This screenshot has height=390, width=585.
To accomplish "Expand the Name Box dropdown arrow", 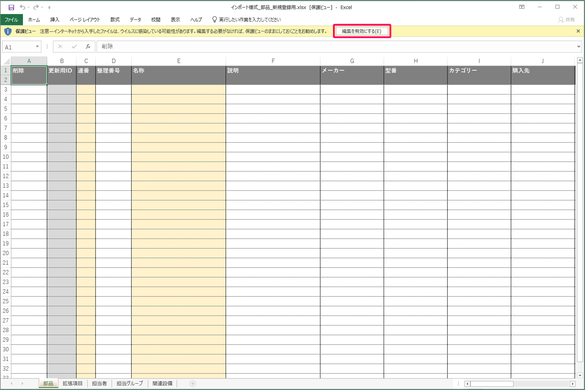I will point(37,47).
